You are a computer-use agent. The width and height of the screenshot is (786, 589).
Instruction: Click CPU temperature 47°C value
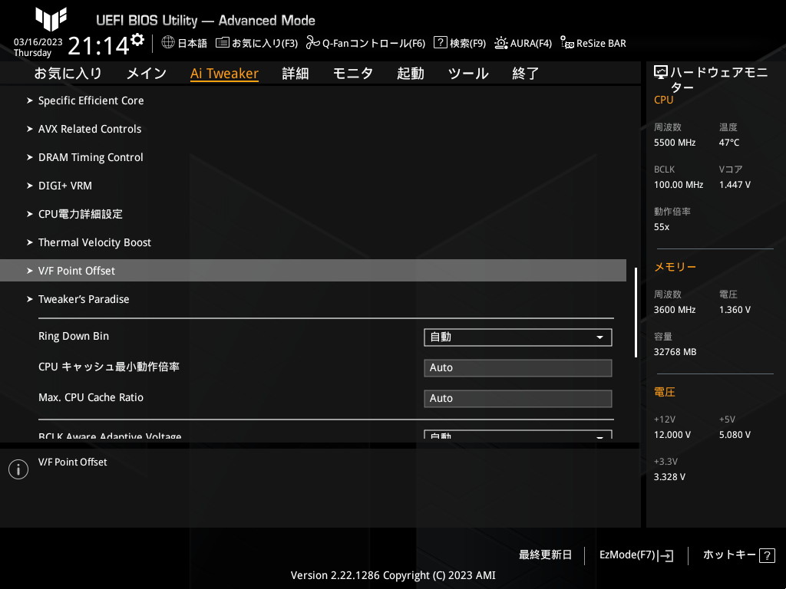729,143
